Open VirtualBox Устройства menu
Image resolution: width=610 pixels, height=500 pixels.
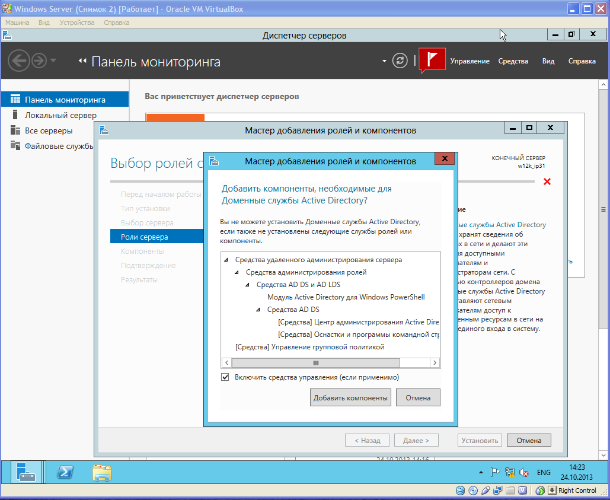click(x=77, y=23)
